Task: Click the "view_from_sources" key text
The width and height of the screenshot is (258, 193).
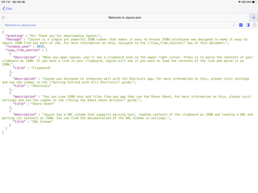Action: [x=23, y=50]
